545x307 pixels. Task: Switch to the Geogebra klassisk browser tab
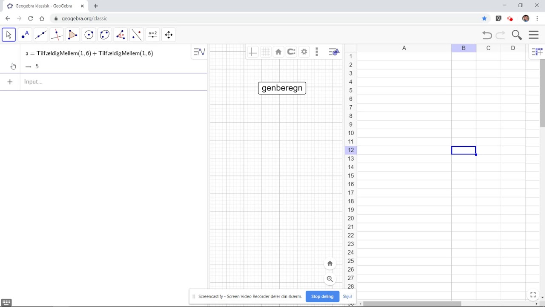[44, 6]
